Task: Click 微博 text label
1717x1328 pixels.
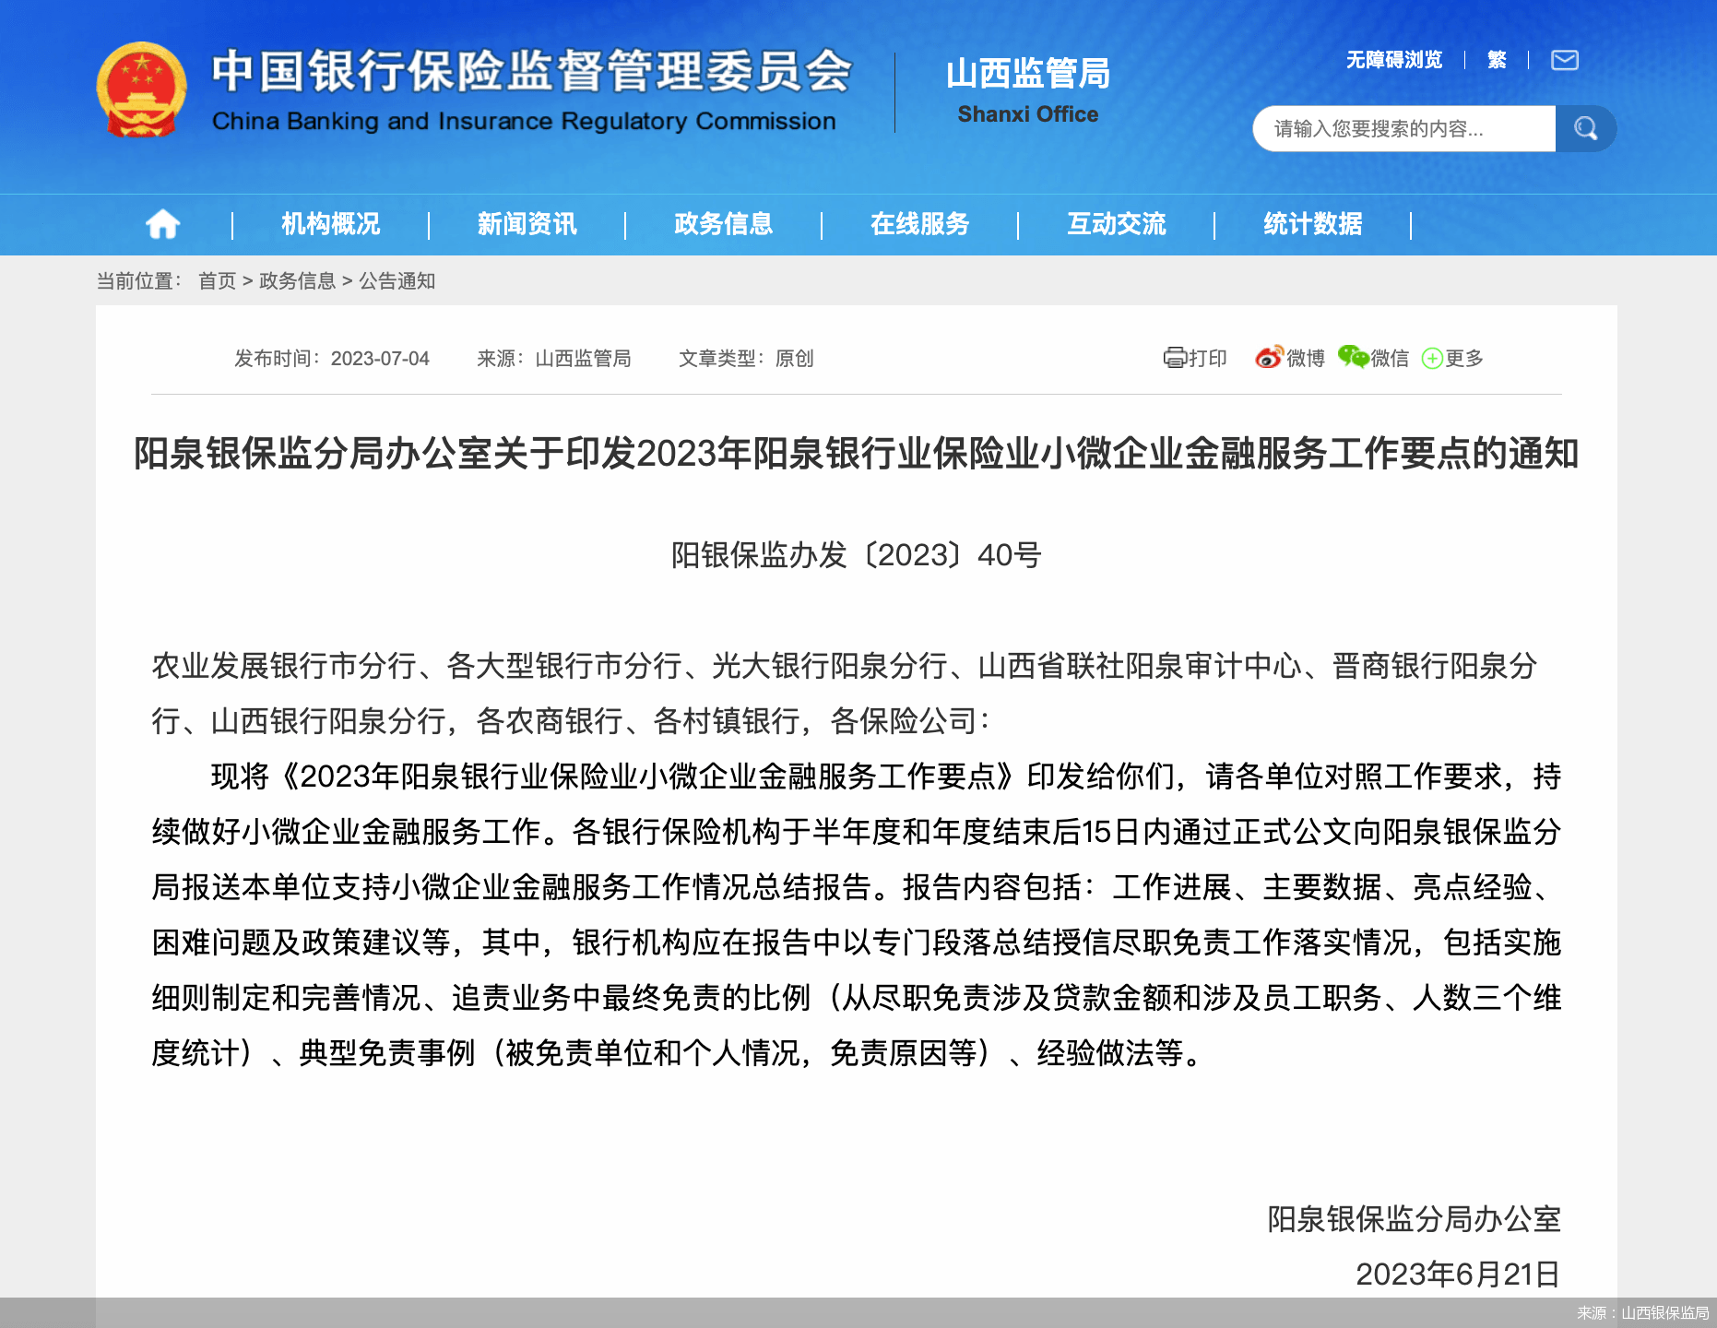Action: point(1305,358)
